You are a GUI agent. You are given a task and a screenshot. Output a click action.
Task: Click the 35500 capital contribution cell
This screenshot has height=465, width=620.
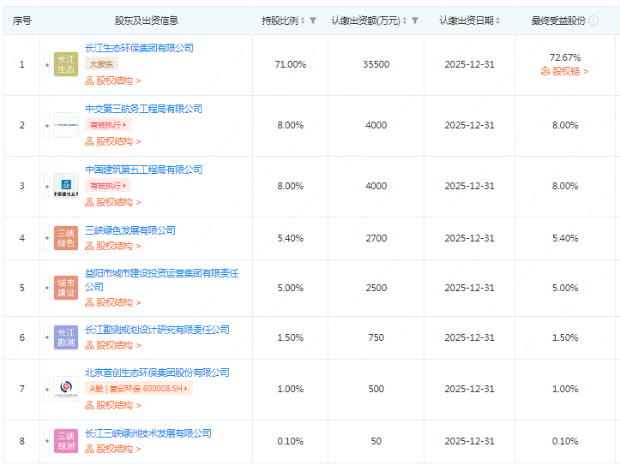[x=376, y=64]
